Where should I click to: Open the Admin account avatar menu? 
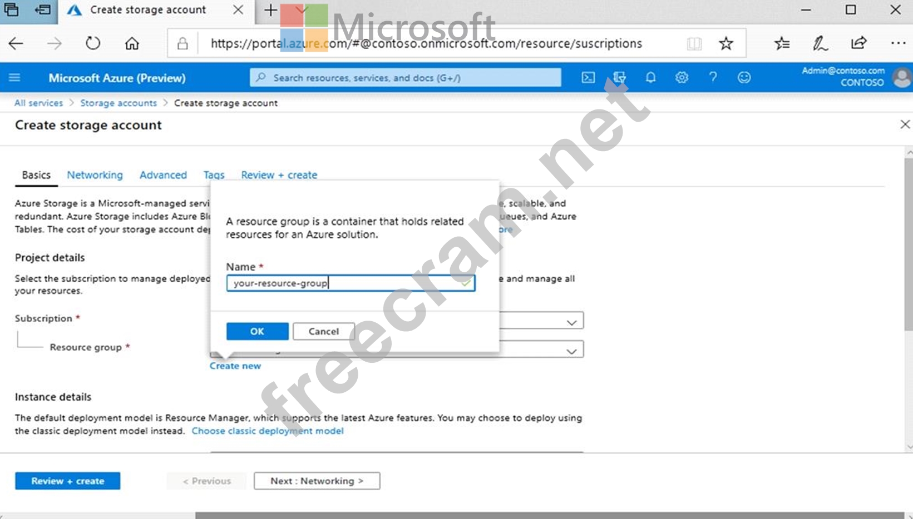[x=902, y=78]
